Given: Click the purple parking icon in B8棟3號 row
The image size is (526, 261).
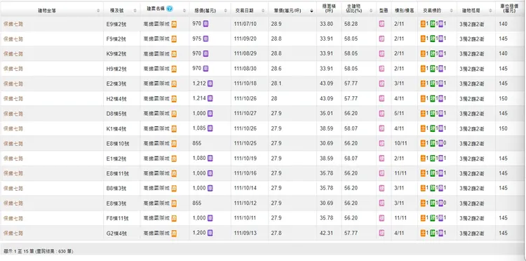Looking at the screenshot, I should (441, 188).
